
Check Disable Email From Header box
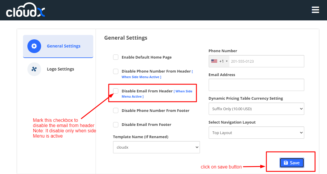pos(116,91)
